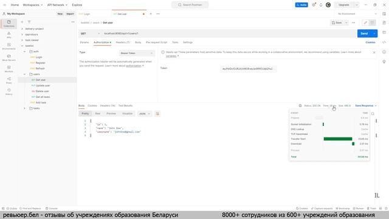
Task: Click the Save request button
Action: click(x=337, y=23)
